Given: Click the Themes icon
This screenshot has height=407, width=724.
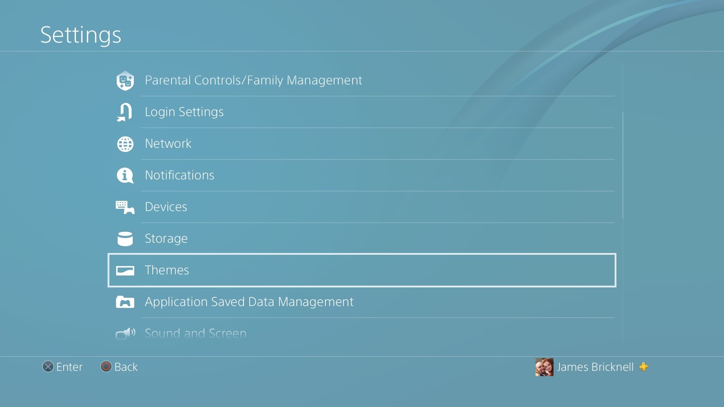Looking at the screenshot, I should click(125, 270).
